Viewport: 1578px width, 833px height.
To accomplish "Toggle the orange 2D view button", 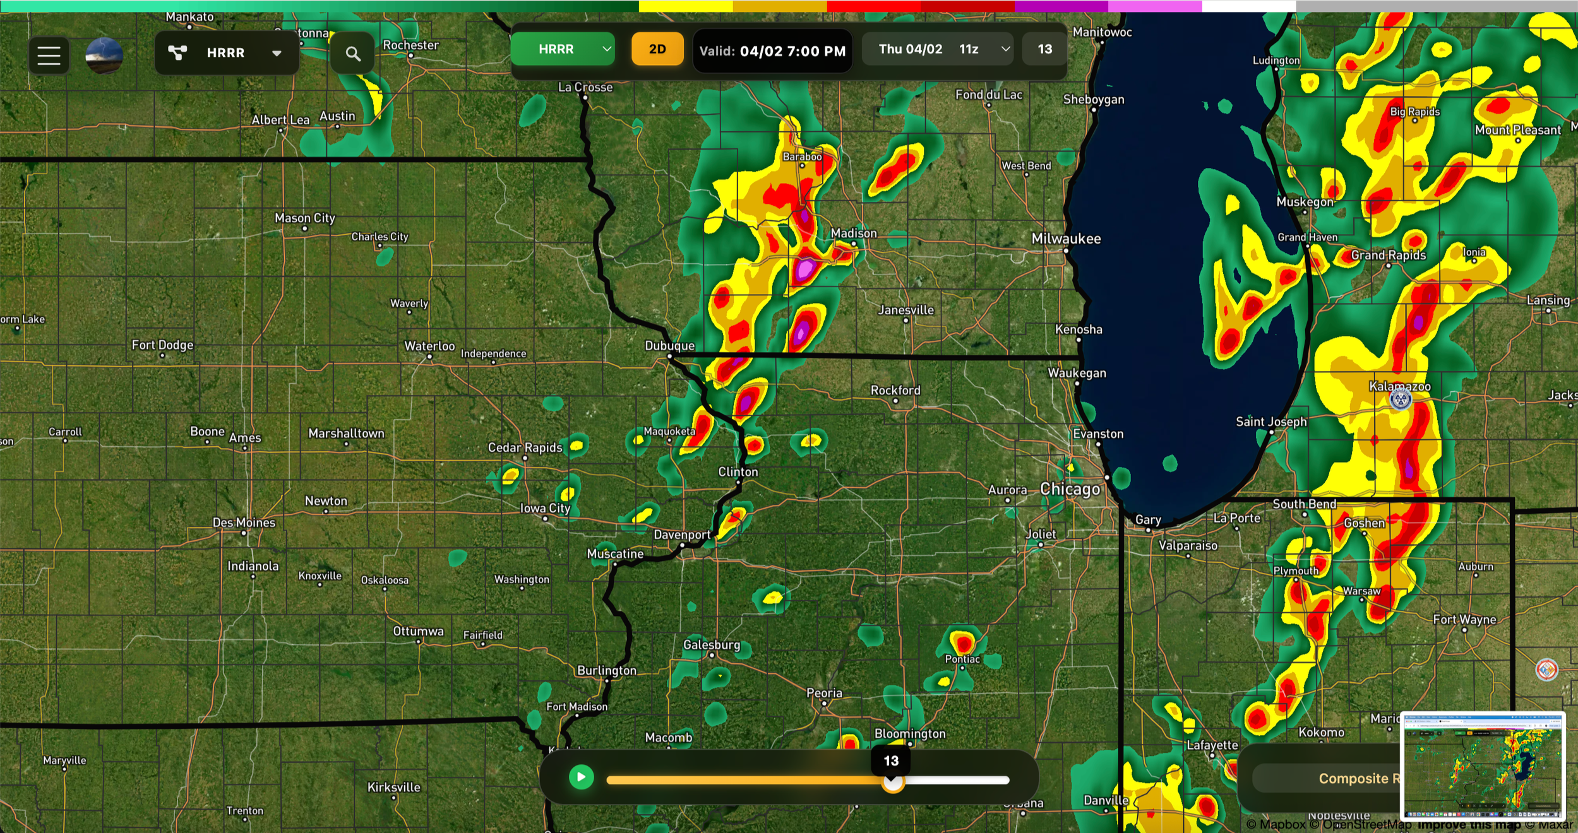I will [x=657, y=49].
